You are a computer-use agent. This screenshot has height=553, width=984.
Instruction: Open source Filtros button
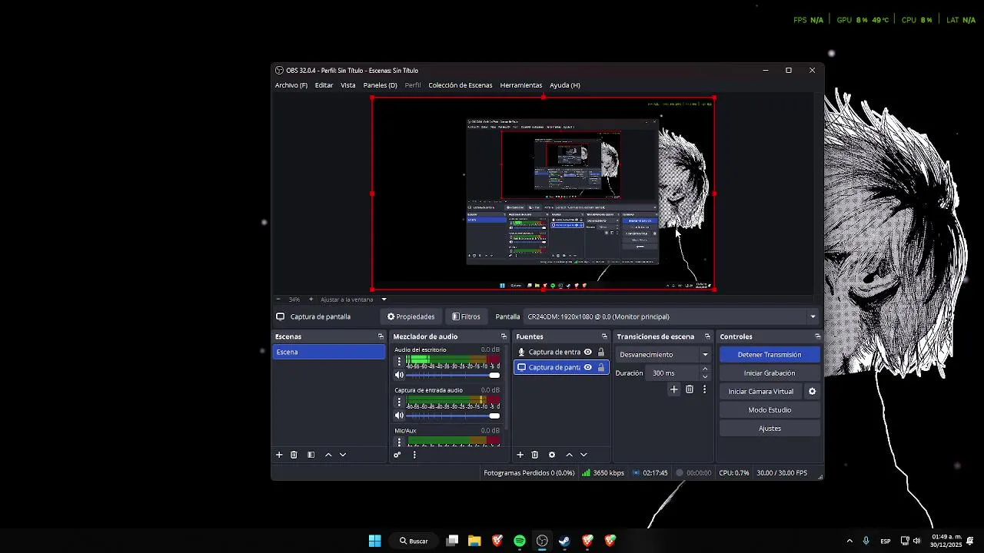(x=466, y=316)
